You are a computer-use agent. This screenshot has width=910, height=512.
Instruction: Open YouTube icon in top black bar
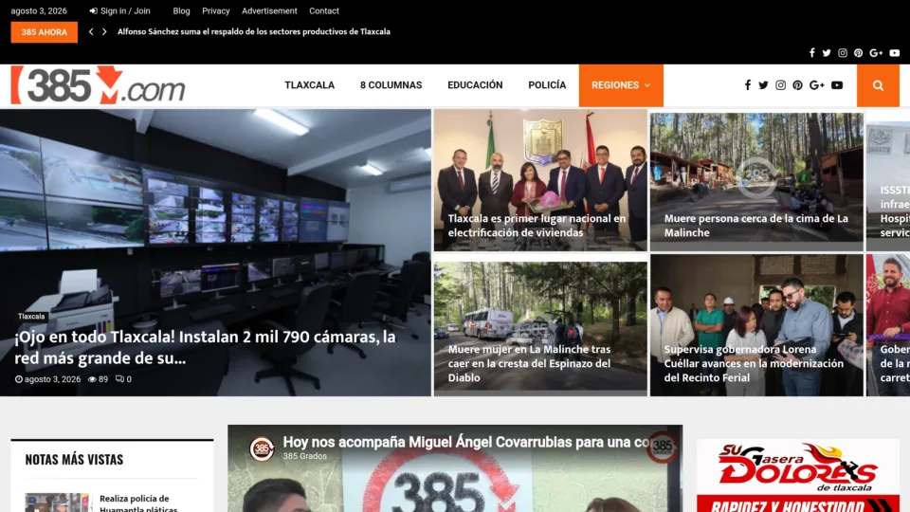[894, 53]
